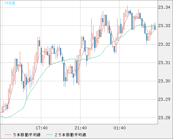Click the pink 5-period moving average legend line
The width and height of the screenshot is (173, 139).
click(8, 135)
